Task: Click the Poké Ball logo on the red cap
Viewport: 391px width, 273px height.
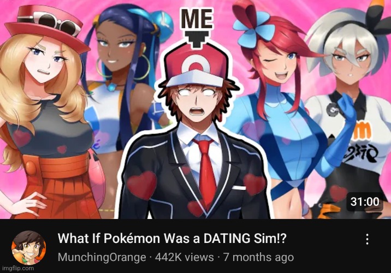Action: click(195, 67)
